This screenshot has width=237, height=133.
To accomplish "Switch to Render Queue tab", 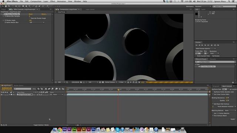I will tap(19, 85).
